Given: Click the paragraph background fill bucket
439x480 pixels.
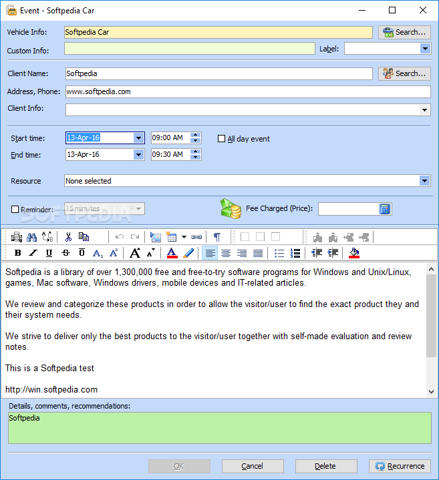Looking at the screenshot, I should 354,253.
